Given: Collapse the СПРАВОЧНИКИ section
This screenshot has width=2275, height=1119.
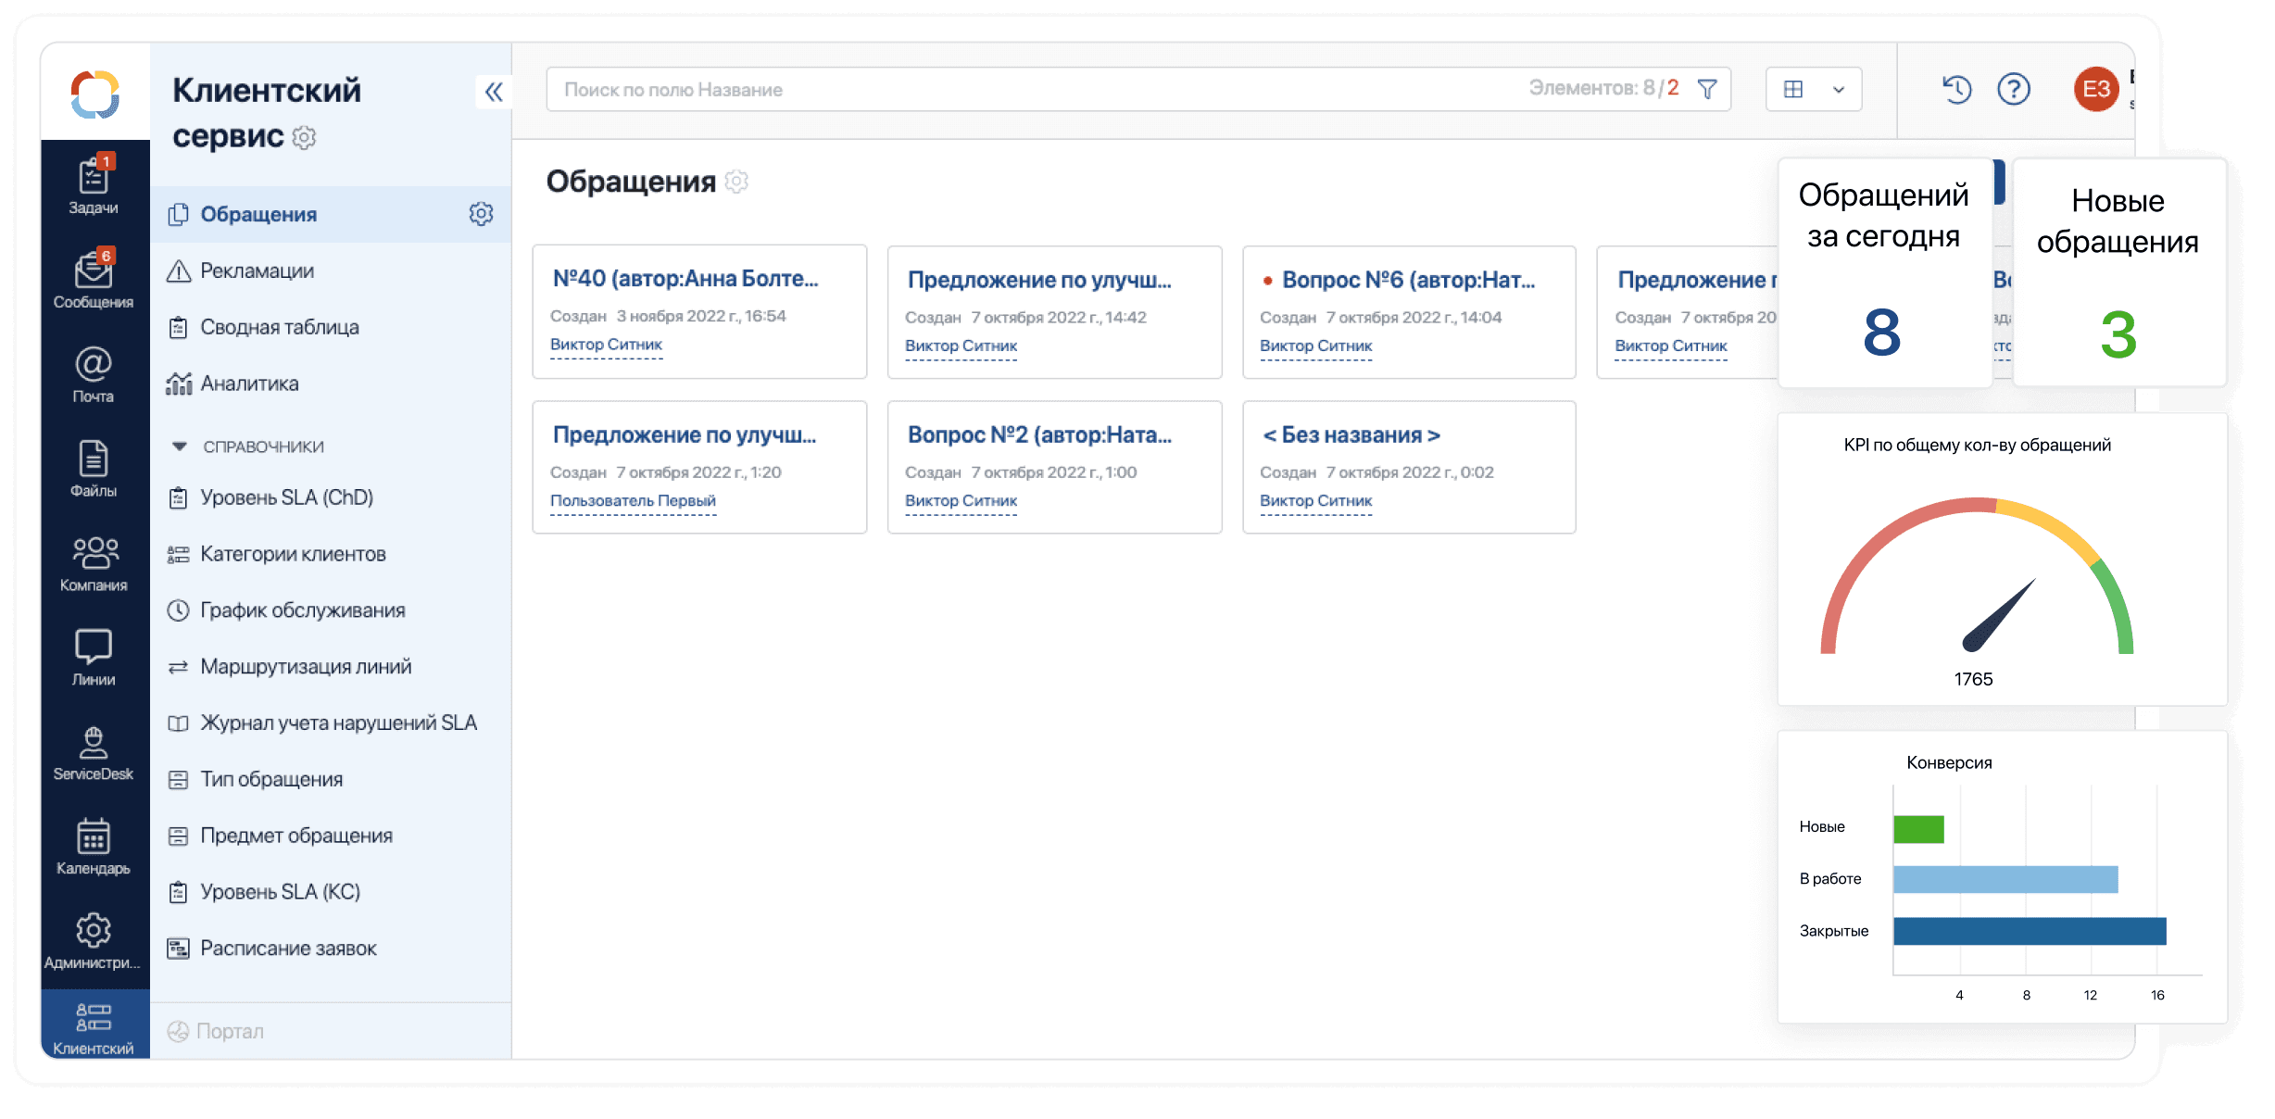Looking at the screenshot, I should (180, 446).
